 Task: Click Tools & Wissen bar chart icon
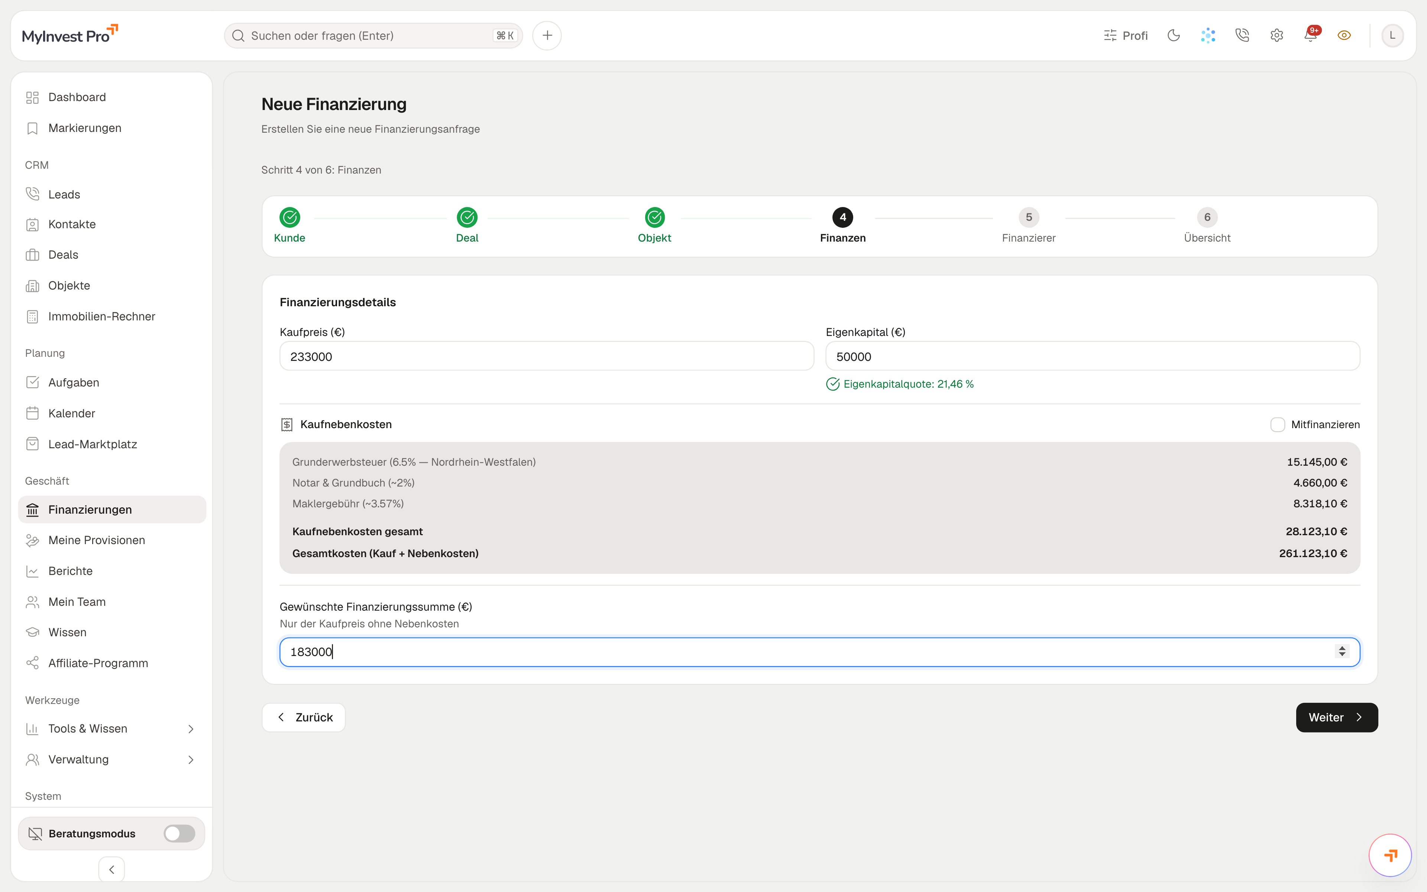pyautogui.click(x=32, y=729)
